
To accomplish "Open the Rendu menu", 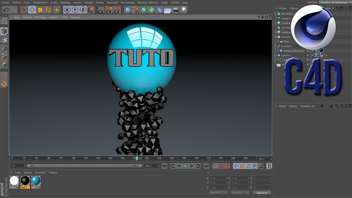I will point(100,2).
